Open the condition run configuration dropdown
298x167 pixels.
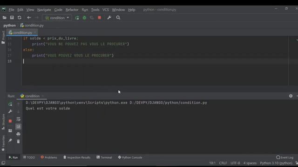[57, 18]
